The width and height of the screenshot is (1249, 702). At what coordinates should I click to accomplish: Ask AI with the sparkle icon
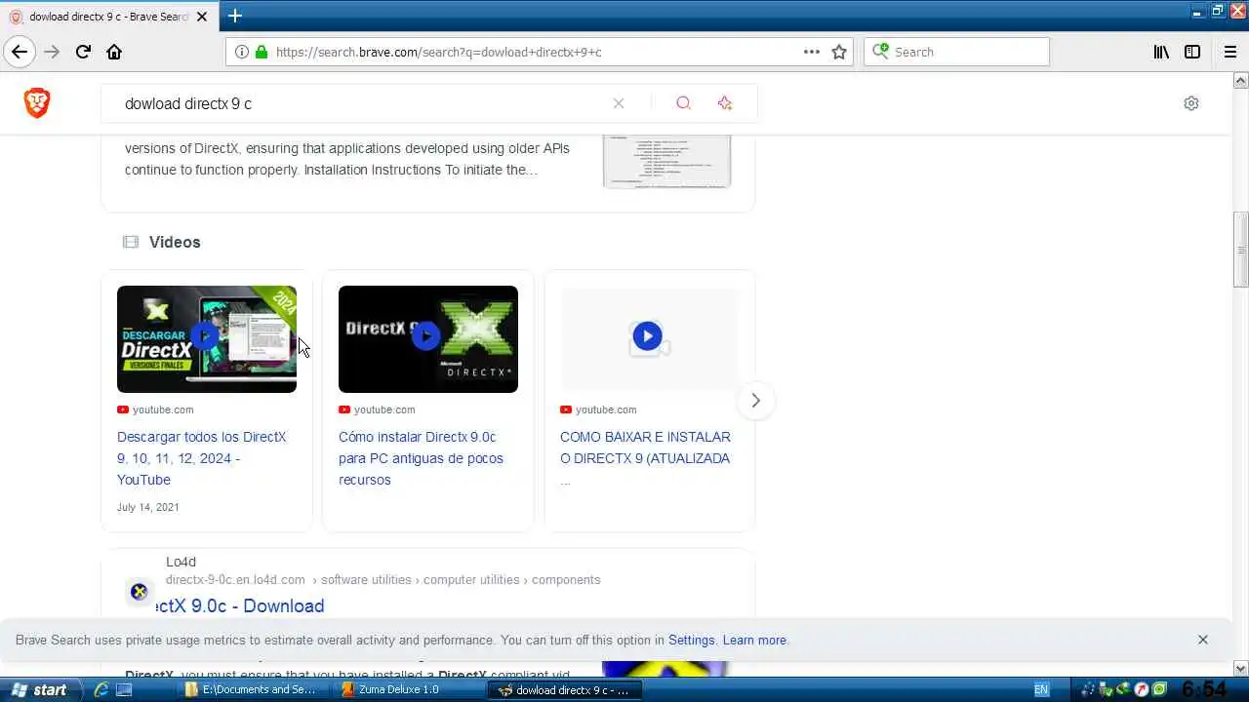tap(724, 103)
